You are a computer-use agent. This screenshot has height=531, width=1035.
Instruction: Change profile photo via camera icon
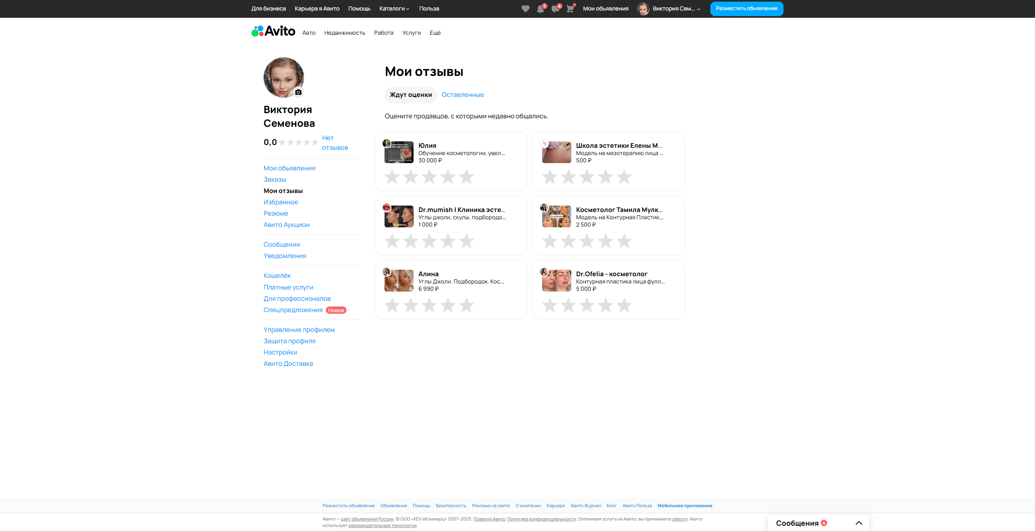pyautogui.click(x=298, y=92)
